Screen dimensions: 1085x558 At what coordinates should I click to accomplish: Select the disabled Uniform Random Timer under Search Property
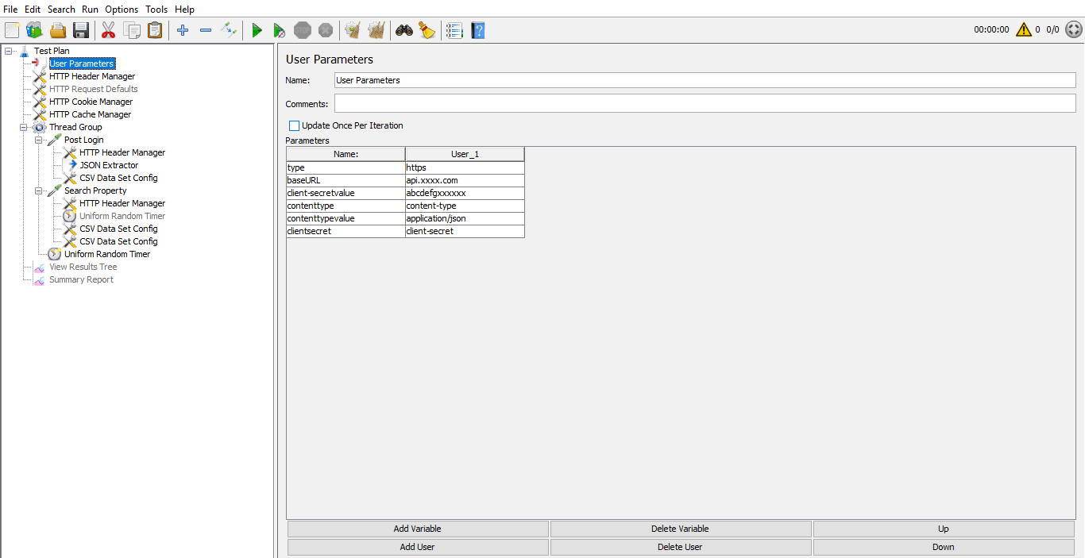tap(122, 215)
